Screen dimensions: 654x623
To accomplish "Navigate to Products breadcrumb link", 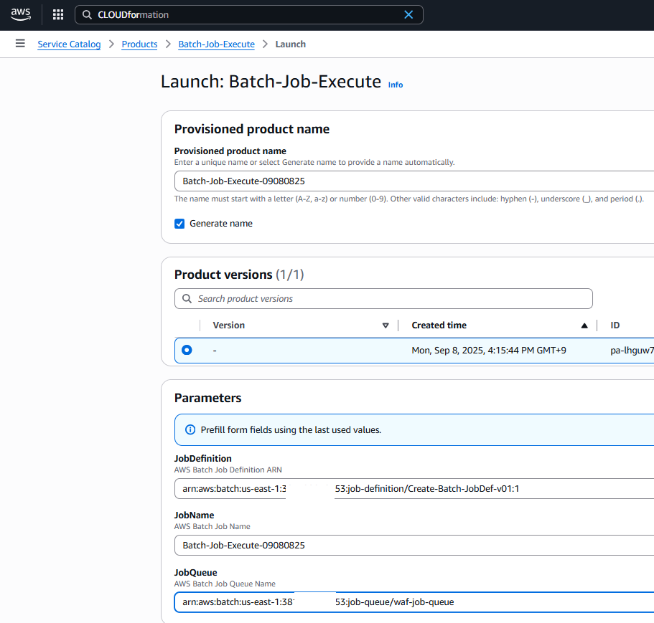I will click(x=139, y=44).
